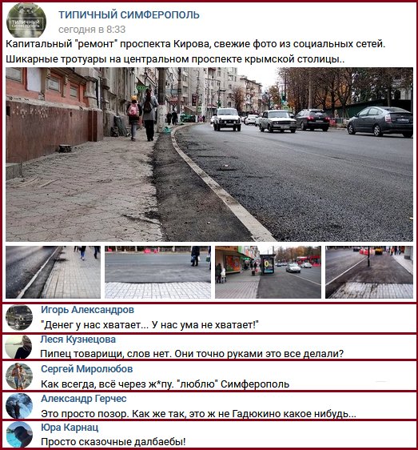Open Сергей Миролюбов's name link
Screen dimensions: 418x450
coord(87,369)
